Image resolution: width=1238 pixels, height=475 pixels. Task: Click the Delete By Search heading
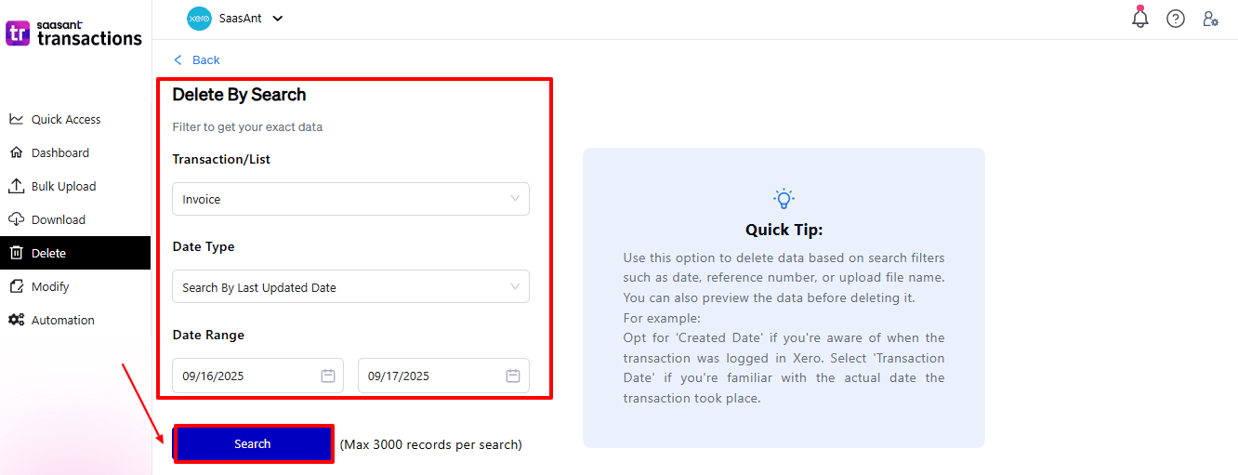(239, 95)
